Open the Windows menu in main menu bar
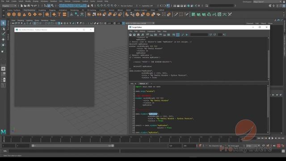The image size is (286, 161). click(x=44, y=1)
